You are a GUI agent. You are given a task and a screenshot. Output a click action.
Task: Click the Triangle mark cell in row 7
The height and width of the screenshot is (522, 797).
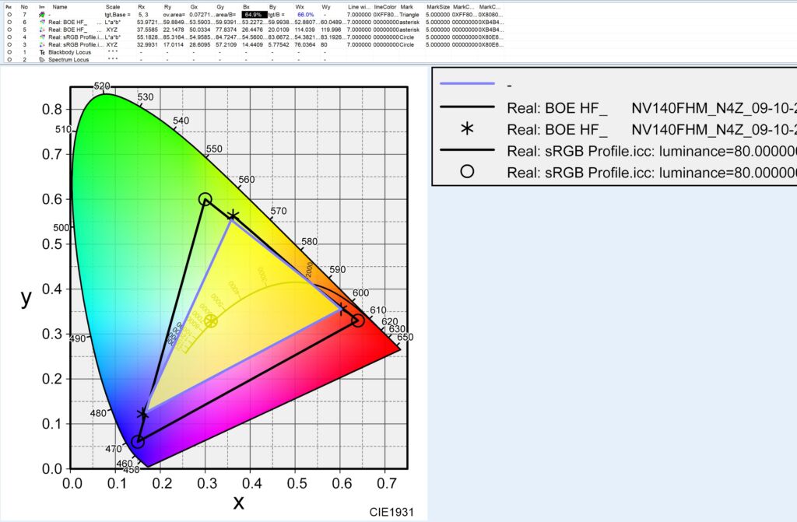click(409, 15)
